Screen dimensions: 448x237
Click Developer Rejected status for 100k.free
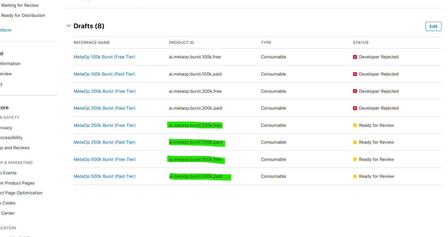point(379,57)
